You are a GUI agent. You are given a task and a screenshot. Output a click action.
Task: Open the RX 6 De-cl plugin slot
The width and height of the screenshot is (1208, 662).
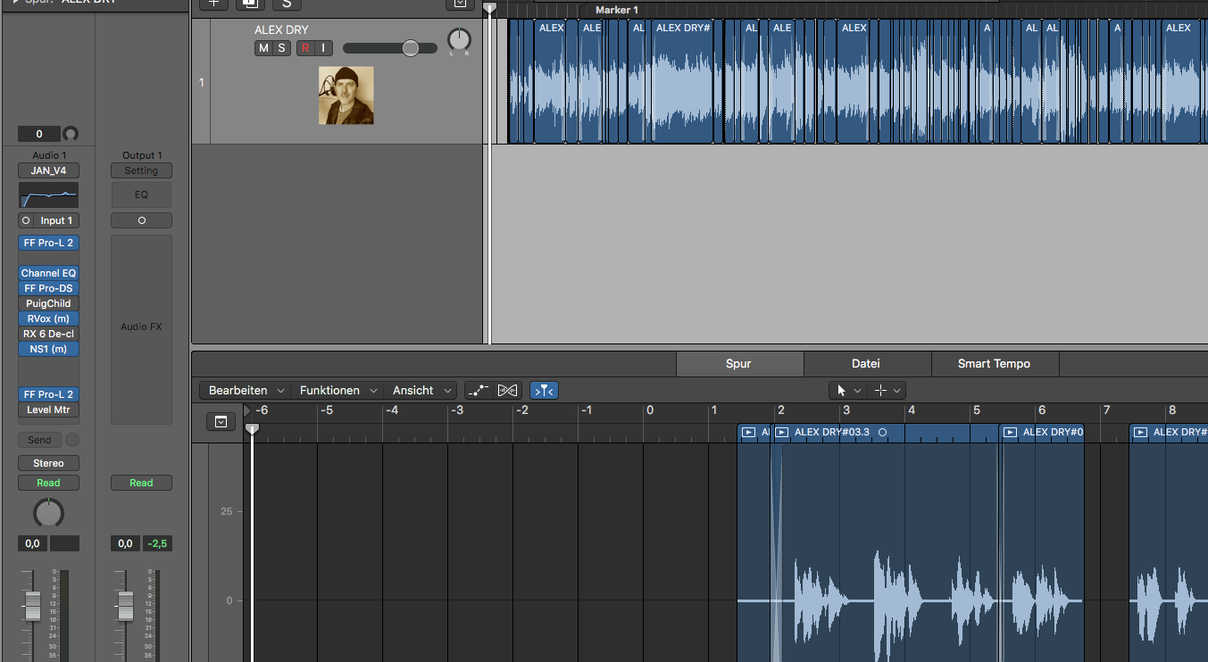click(x=48, y=334)
